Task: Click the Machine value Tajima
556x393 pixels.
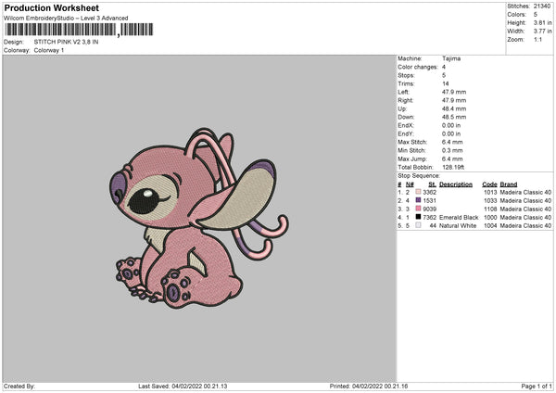Action: tap(451, 58)
